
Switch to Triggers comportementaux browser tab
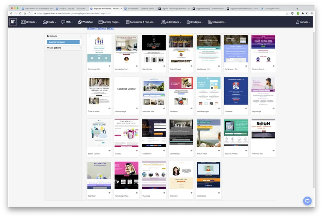click(x=243, y=9)
